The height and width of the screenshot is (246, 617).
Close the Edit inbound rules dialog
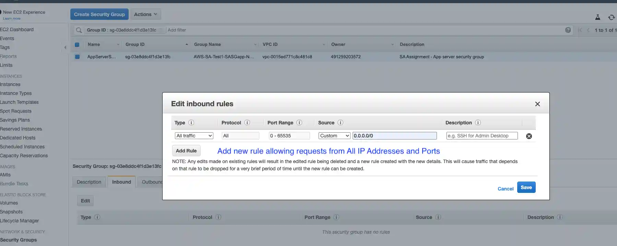coord(537,104)
